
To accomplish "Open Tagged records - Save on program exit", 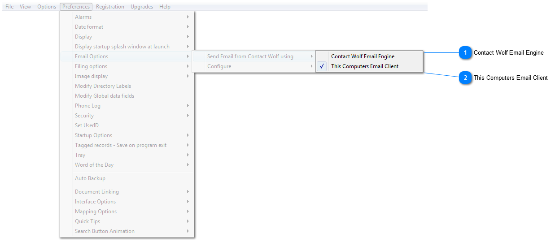I will tap(127, 145).
